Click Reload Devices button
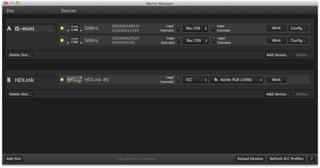 click(250, 159)
